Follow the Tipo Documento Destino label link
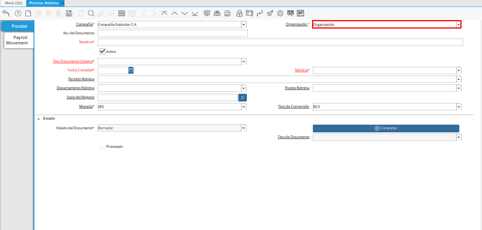 click(x=73, y=61)
